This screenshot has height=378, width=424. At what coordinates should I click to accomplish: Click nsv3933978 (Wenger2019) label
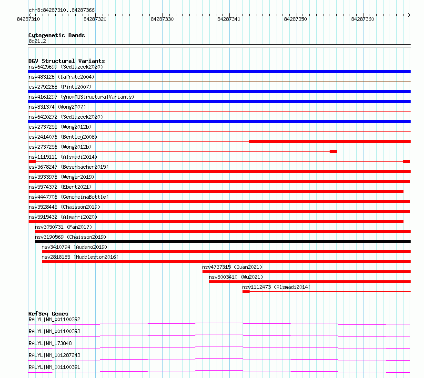(x=61, y=177)
